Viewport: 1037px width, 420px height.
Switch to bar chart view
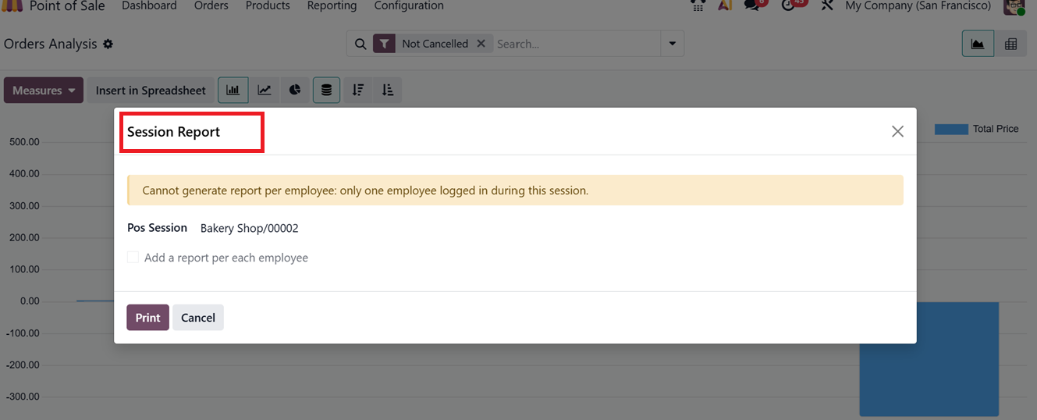click(233, 91)
